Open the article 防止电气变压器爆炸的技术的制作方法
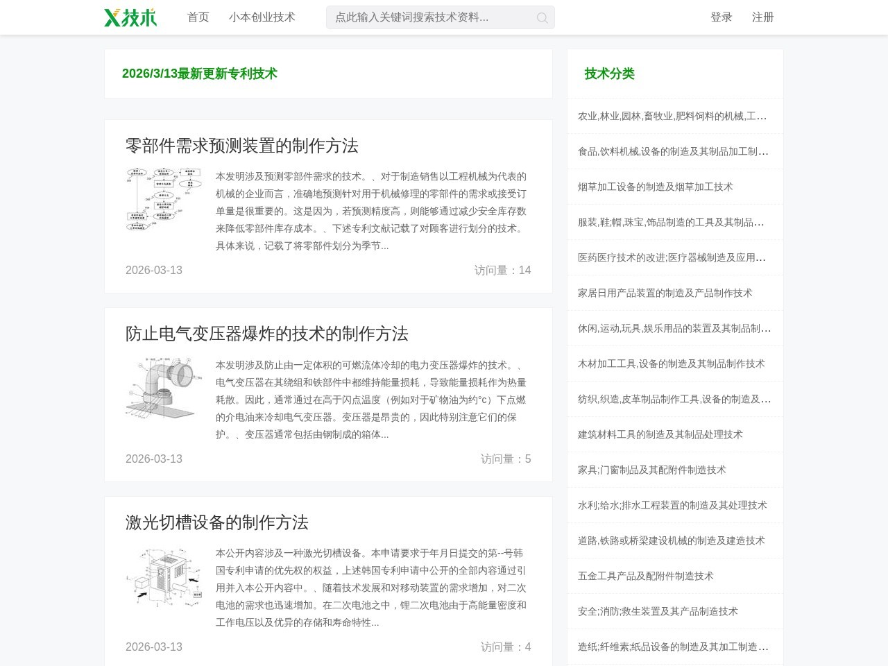888x666 pixels. [267, 334]
